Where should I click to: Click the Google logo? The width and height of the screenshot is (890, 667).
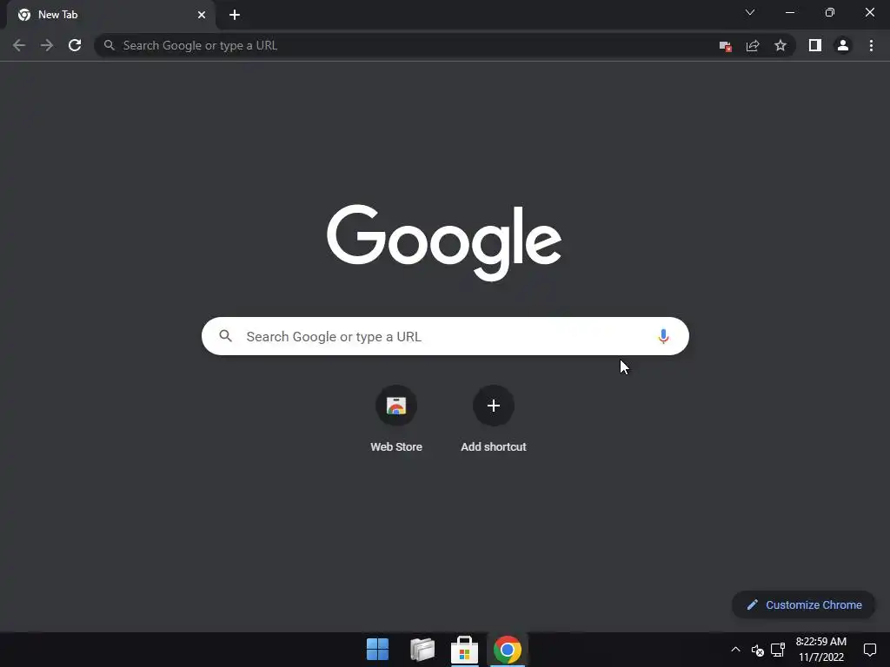click(x=444, y=242)
